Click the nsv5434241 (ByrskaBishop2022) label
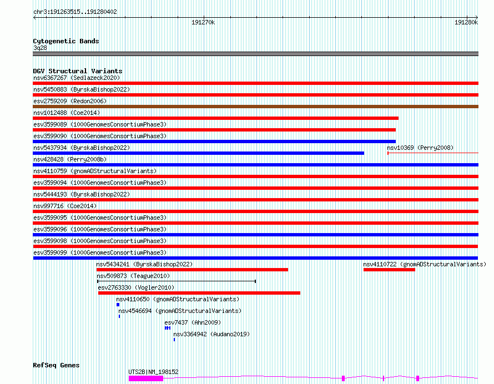The width and height of the screenshot is (494, 384). (144, 264)
